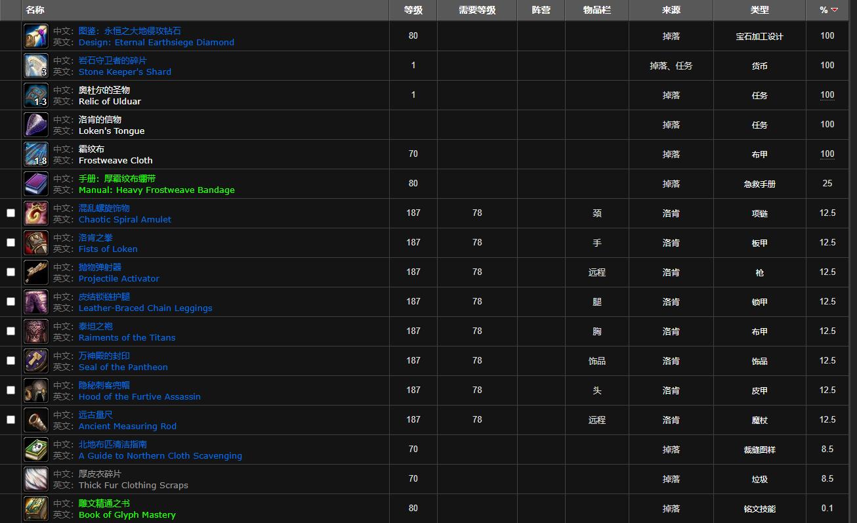Sort by the 名称 column header
The width and height of the screenshot is (857, 523).
click(205, 10)
